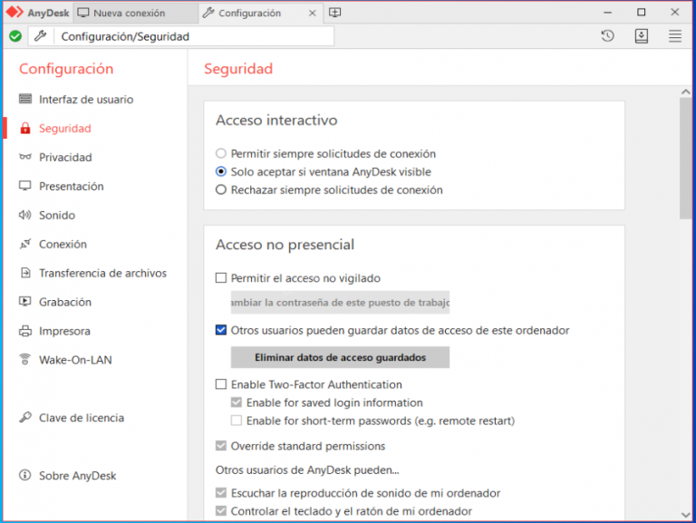Open Impresora settings
Viewport: 696px width, 523px height.
(64, 331)
